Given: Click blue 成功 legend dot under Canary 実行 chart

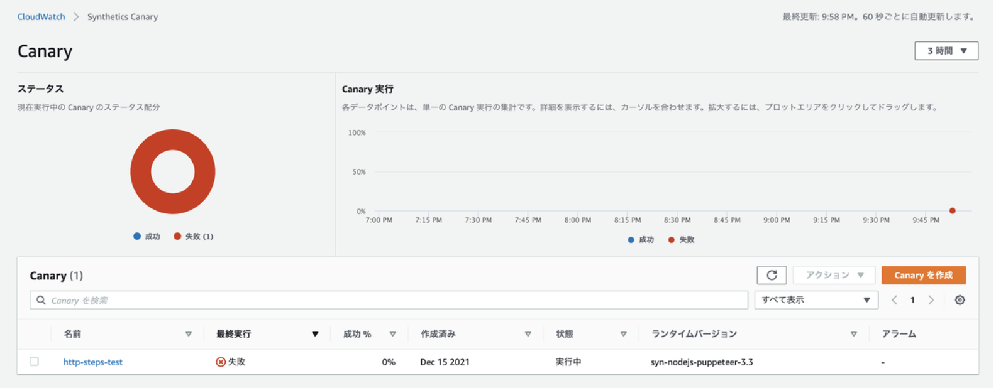Looking at the screenshot, I should coord(631,240).
